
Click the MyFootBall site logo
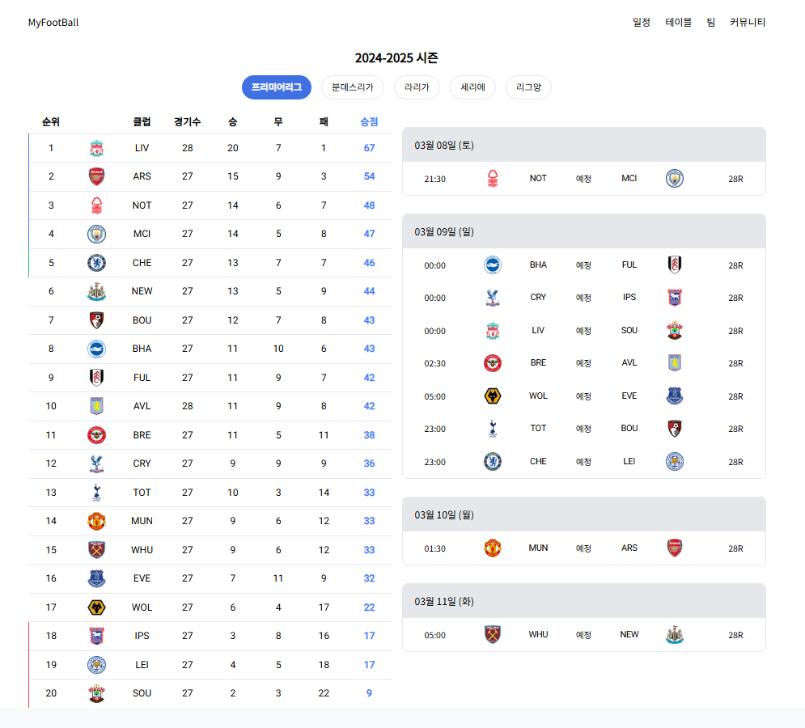pos(53,23)
